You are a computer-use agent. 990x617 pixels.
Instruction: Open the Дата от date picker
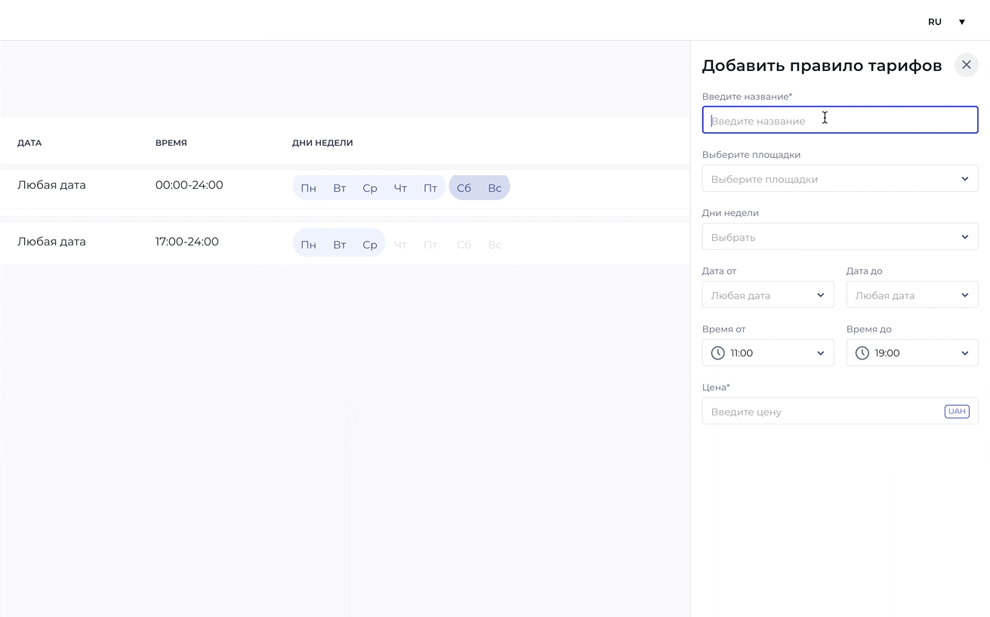pyautogui.click(x=768, y=295)
